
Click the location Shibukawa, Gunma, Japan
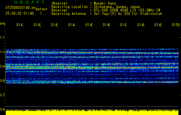tap(117, 7)
